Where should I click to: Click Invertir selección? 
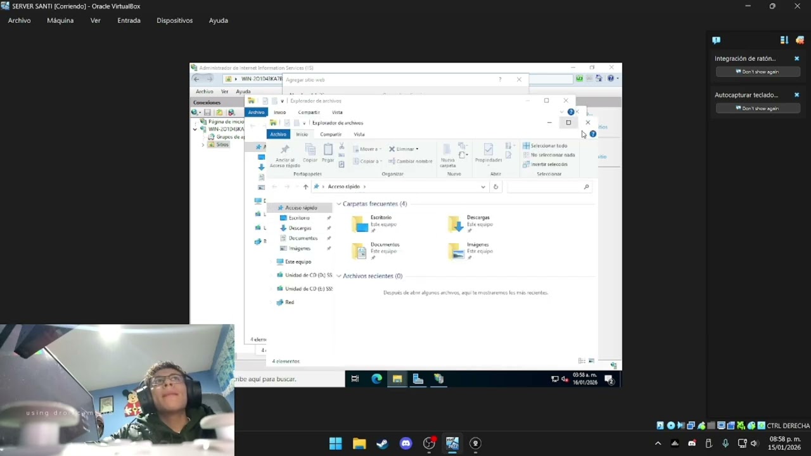coord(545,164)
